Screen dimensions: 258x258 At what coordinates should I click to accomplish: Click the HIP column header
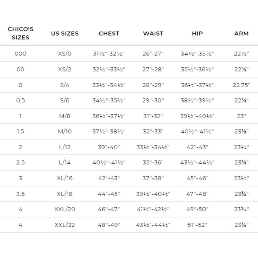point(197,33)
